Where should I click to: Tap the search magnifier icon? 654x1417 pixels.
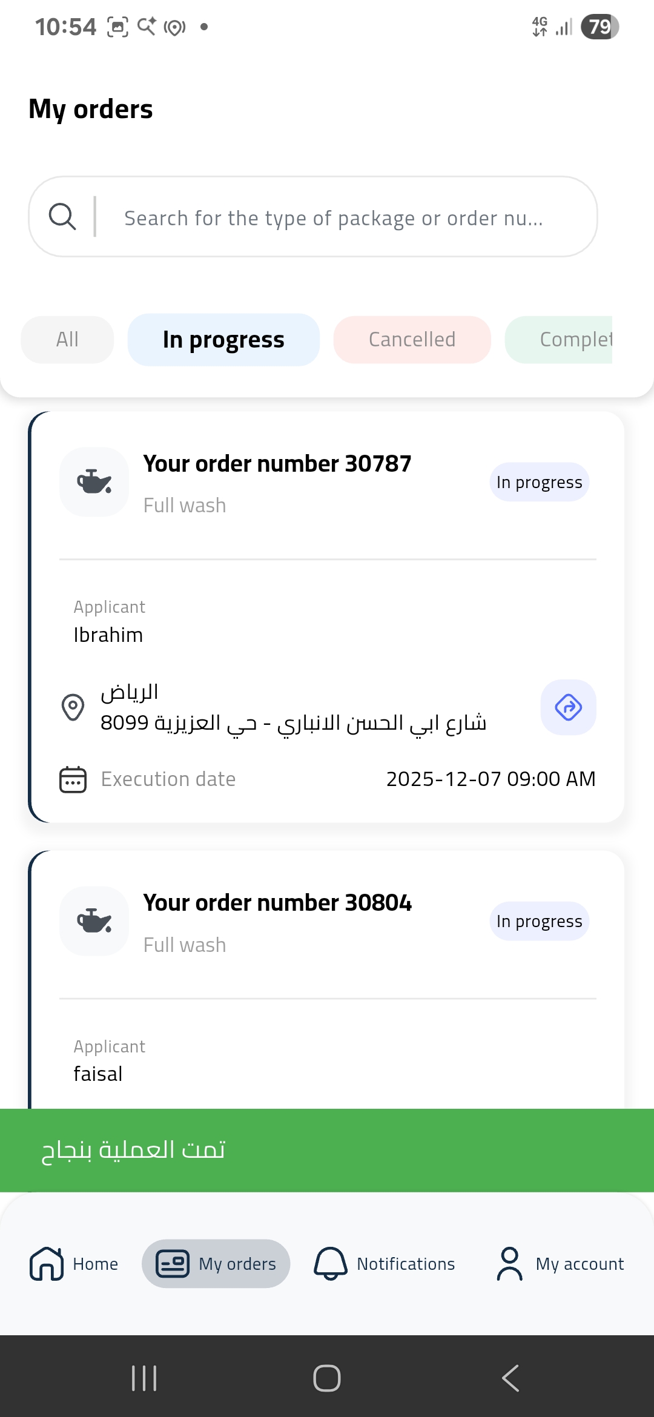[62, 216]
